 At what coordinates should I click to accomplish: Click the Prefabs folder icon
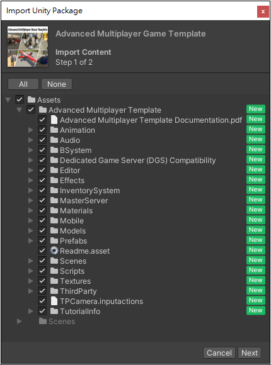pyautogui.click(x=54, y=240)
